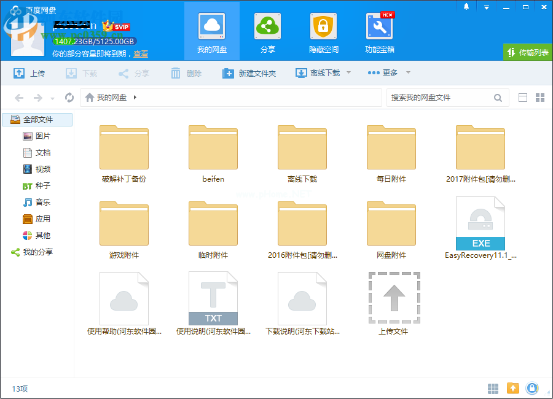The width and height of the screenshot is (553, 399).
Task: Click the SVIP badge
Action: [116, 26]
